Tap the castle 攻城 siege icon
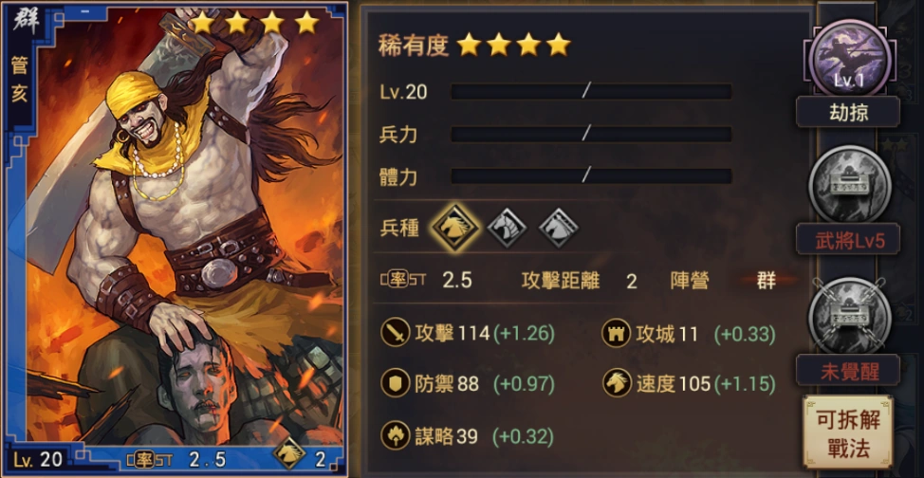 616,334
